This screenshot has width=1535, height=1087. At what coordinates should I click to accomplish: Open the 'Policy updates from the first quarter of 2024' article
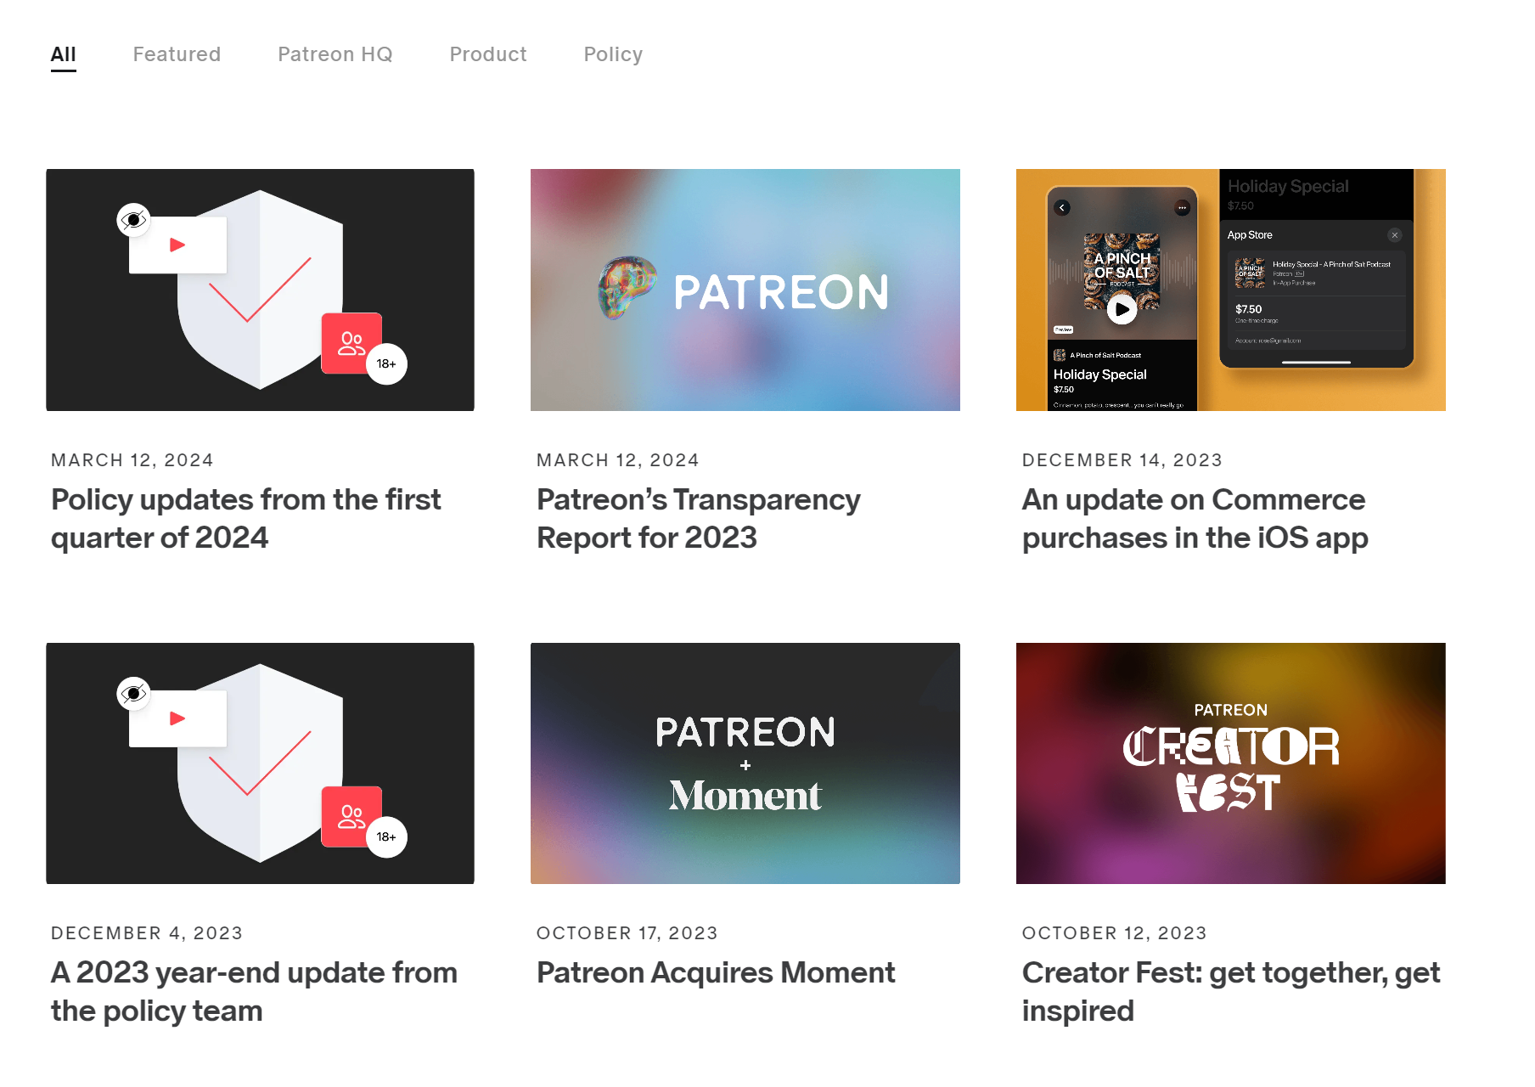click(x=246, y=518)
